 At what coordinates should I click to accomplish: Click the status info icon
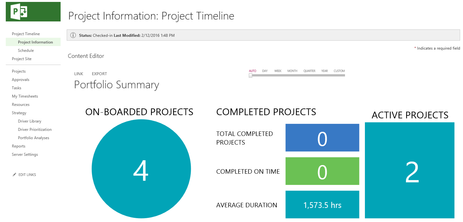[x=73, y=36]
